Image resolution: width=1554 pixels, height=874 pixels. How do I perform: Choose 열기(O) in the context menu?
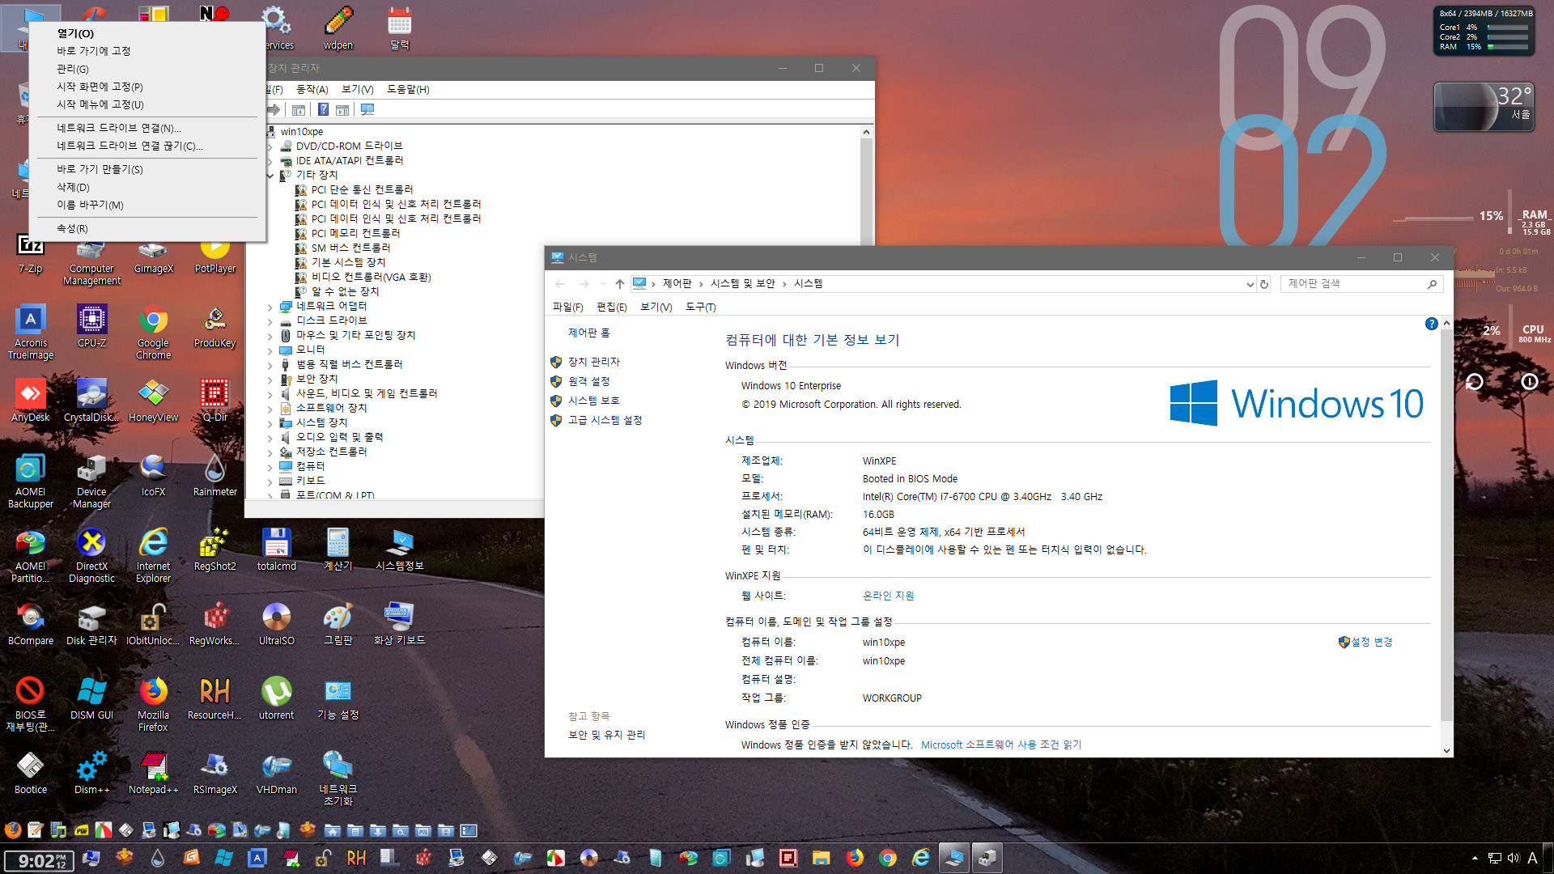tap(147, 33)
